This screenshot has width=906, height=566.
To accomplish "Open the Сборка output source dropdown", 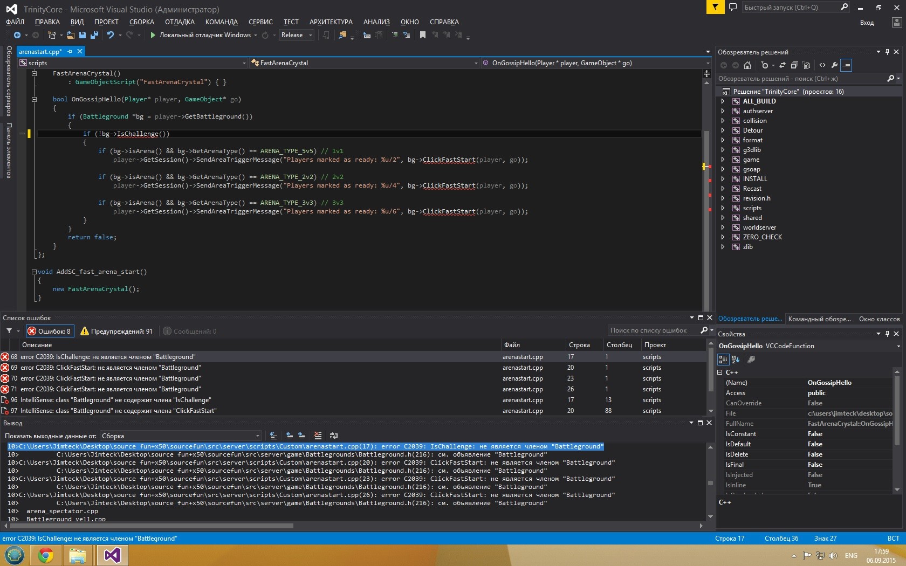I will point(181,436).
